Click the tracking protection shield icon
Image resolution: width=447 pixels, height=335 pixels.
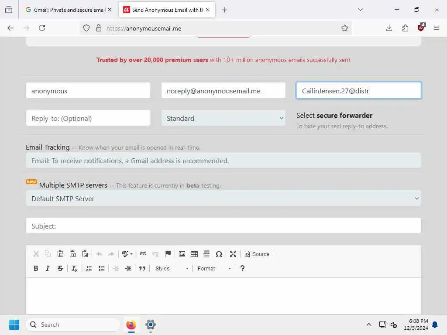point(86,28)
